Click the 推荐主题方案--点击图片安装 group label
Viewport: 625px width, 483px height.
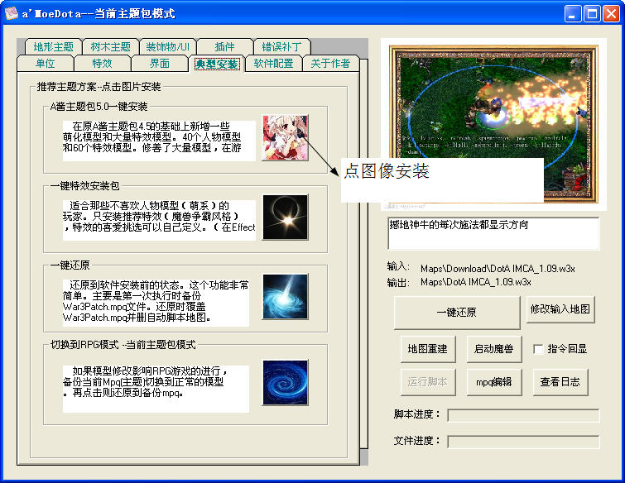[x=99, y=86]
